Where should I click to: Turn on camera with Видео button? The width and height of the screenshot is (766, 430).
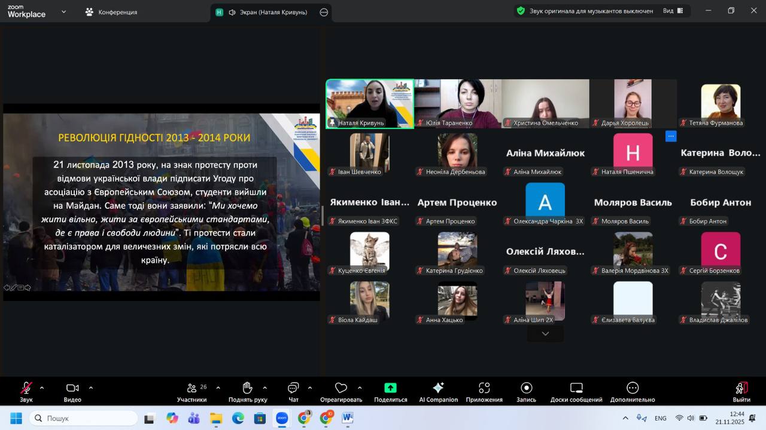[x=72, y=391]
